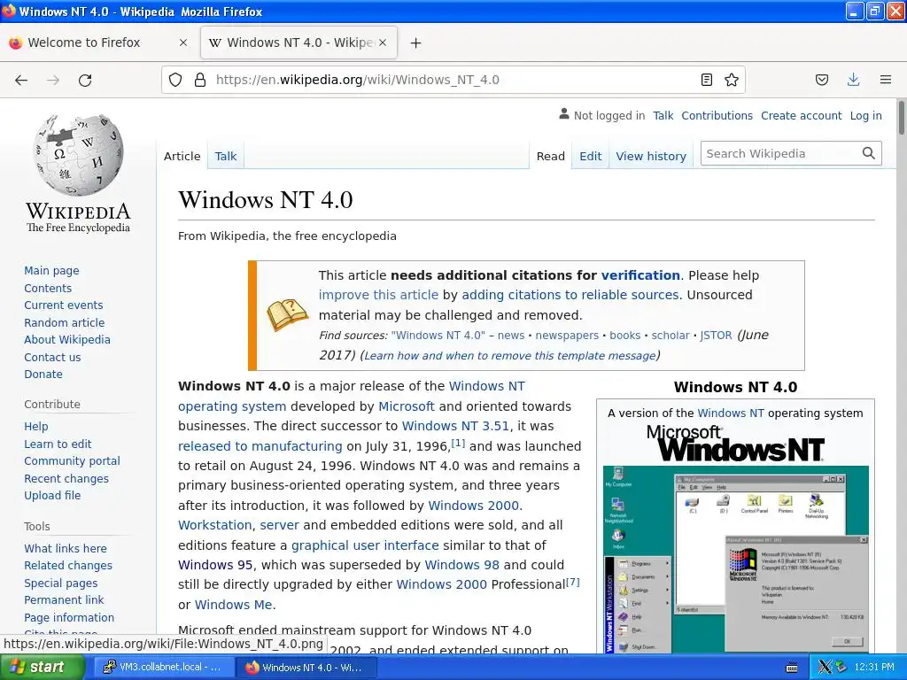The image size is (907, 680).
Task: Click What links here under Tools
Action: click(66, 548)
